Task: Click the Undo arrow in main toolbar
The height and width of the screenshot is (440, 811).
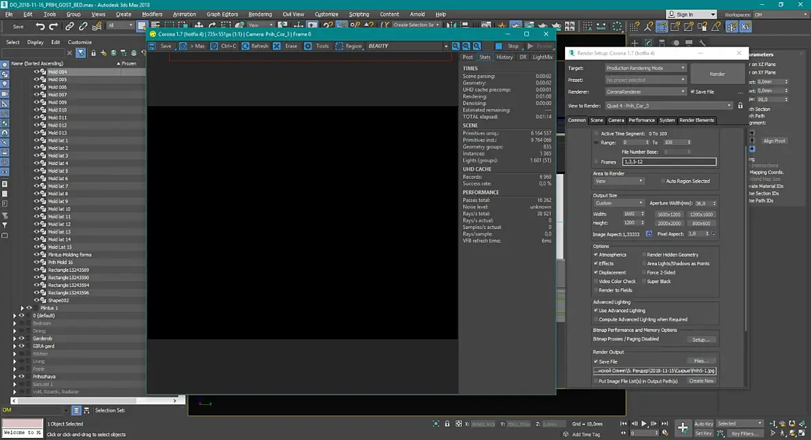Action: click(41, 26)
